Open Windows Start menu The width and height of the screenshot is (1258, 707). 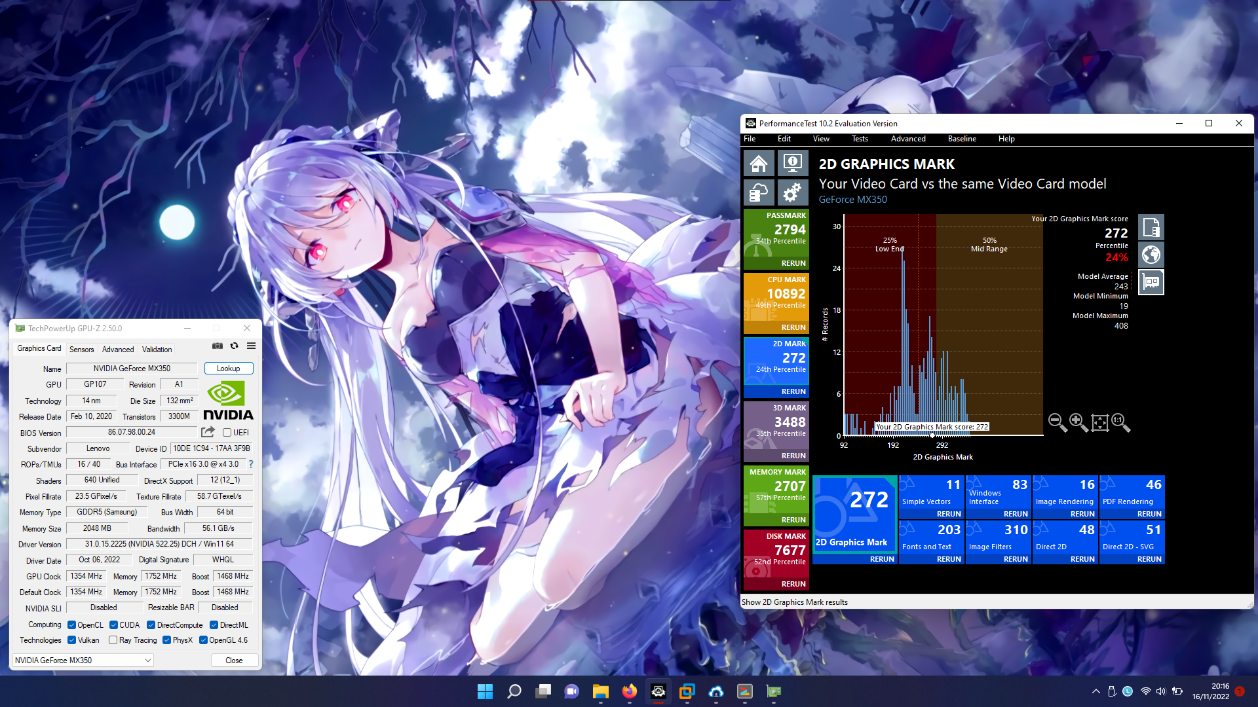[485, 691]
